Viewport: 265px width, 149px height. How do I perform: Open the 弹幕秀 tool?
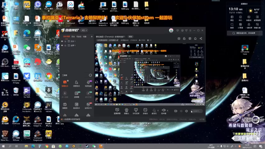[65, 106]
